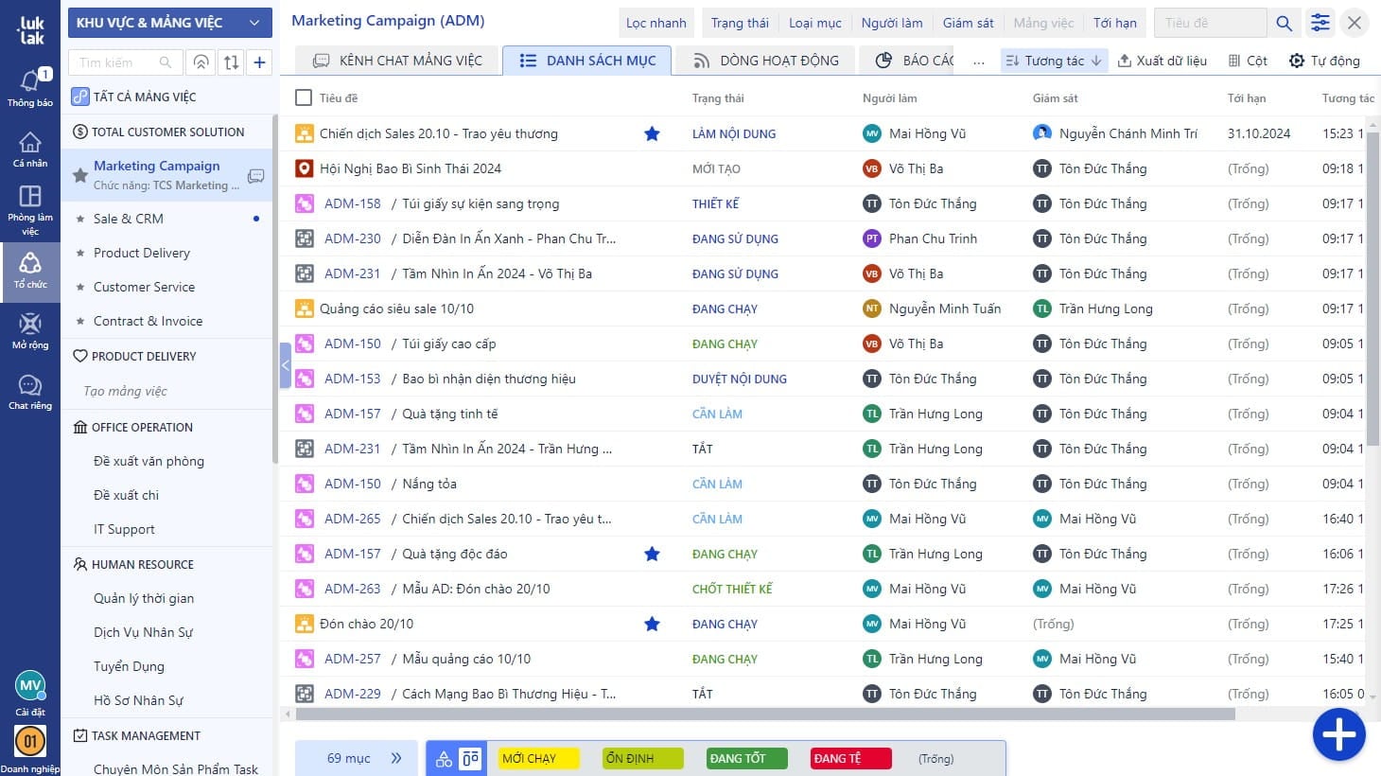Tick the select-all checkbox beside Tiêu đề
Screen dimensions: 1381x776
point(304,97)
